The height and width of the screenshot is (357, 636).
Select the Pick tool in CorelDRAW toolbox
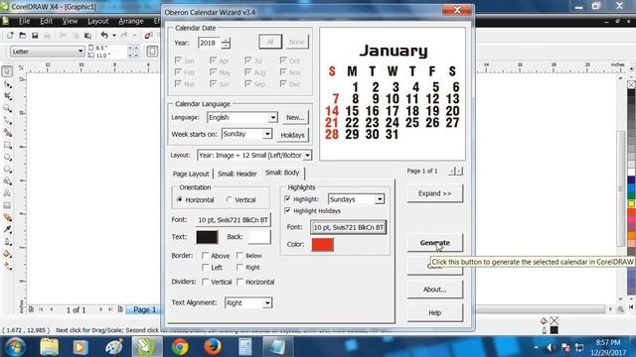point(7,71)
